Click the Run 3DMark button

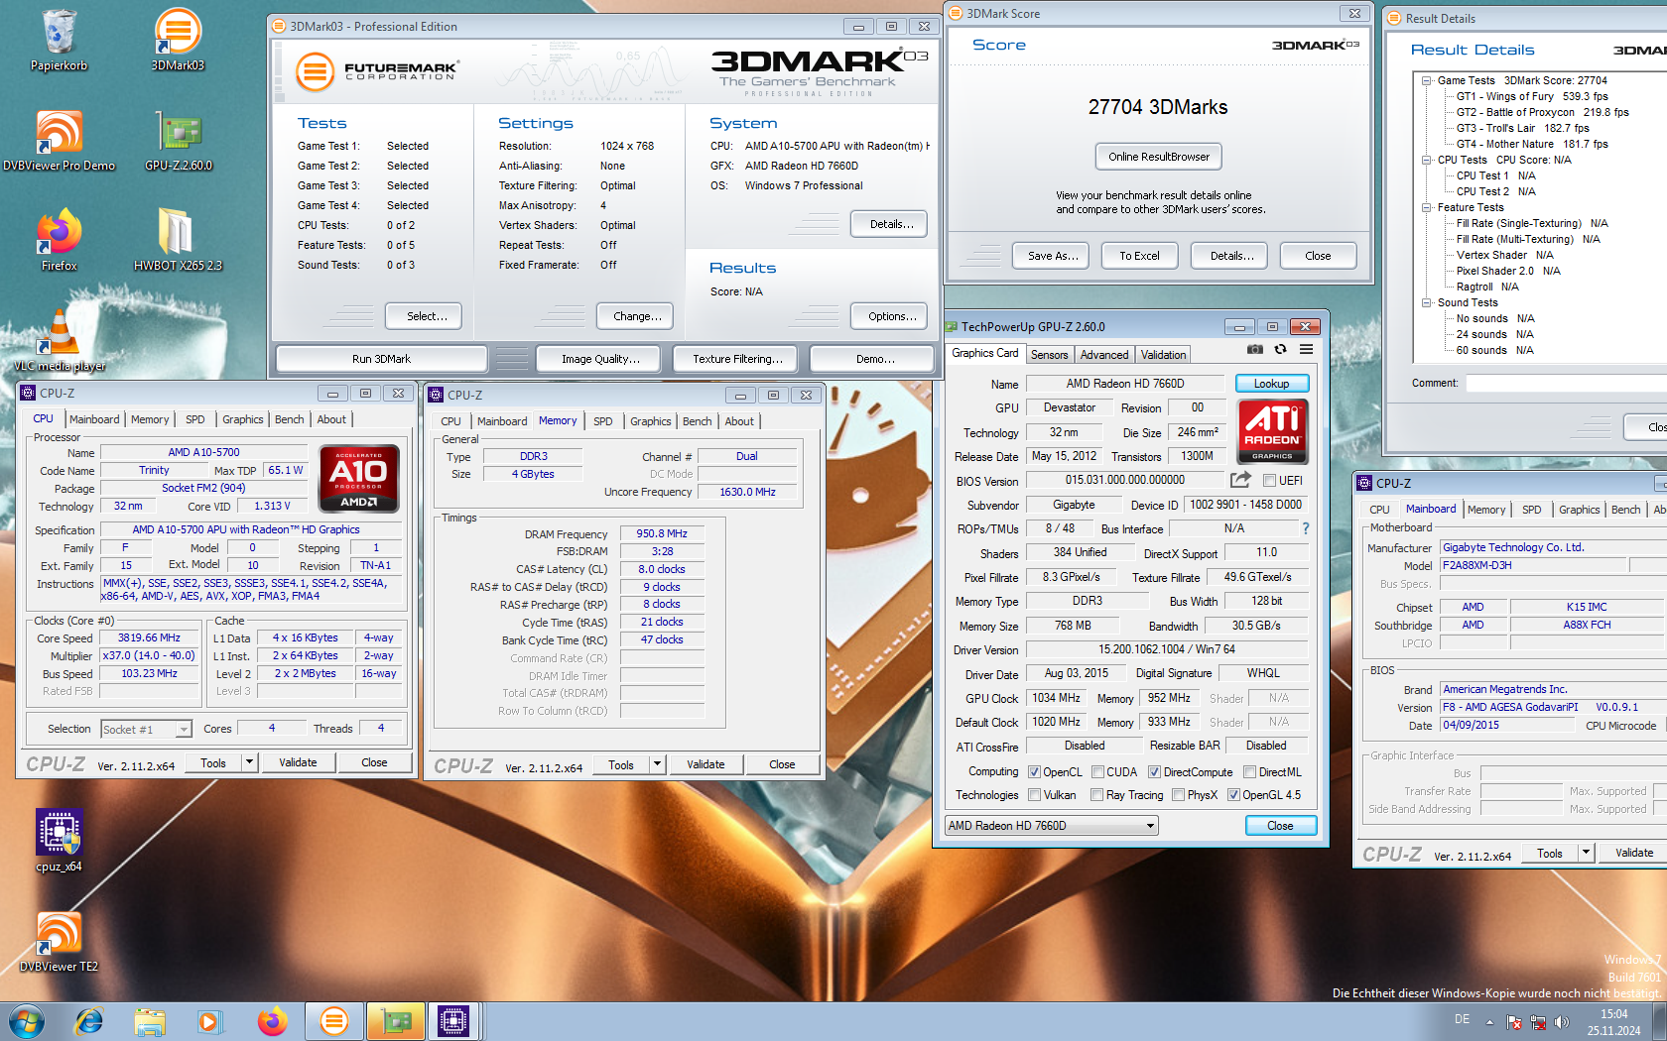[381, 359]
